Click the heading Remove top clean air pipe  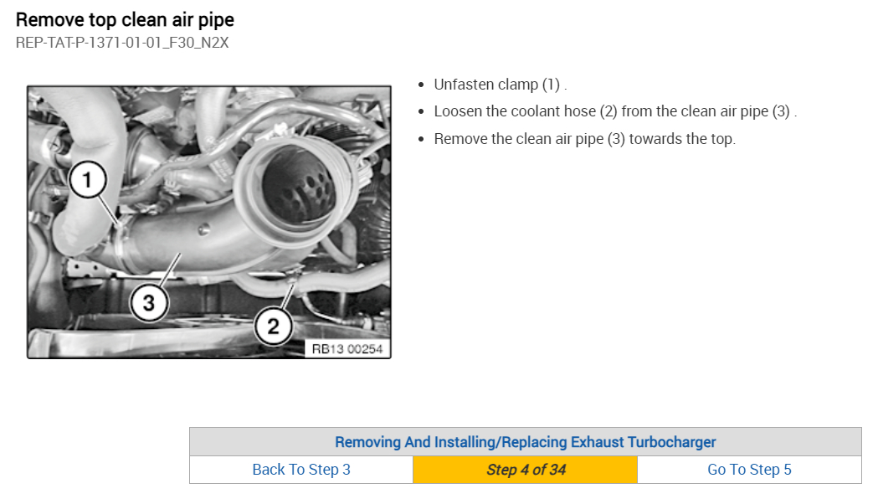(x=126, y=19)
